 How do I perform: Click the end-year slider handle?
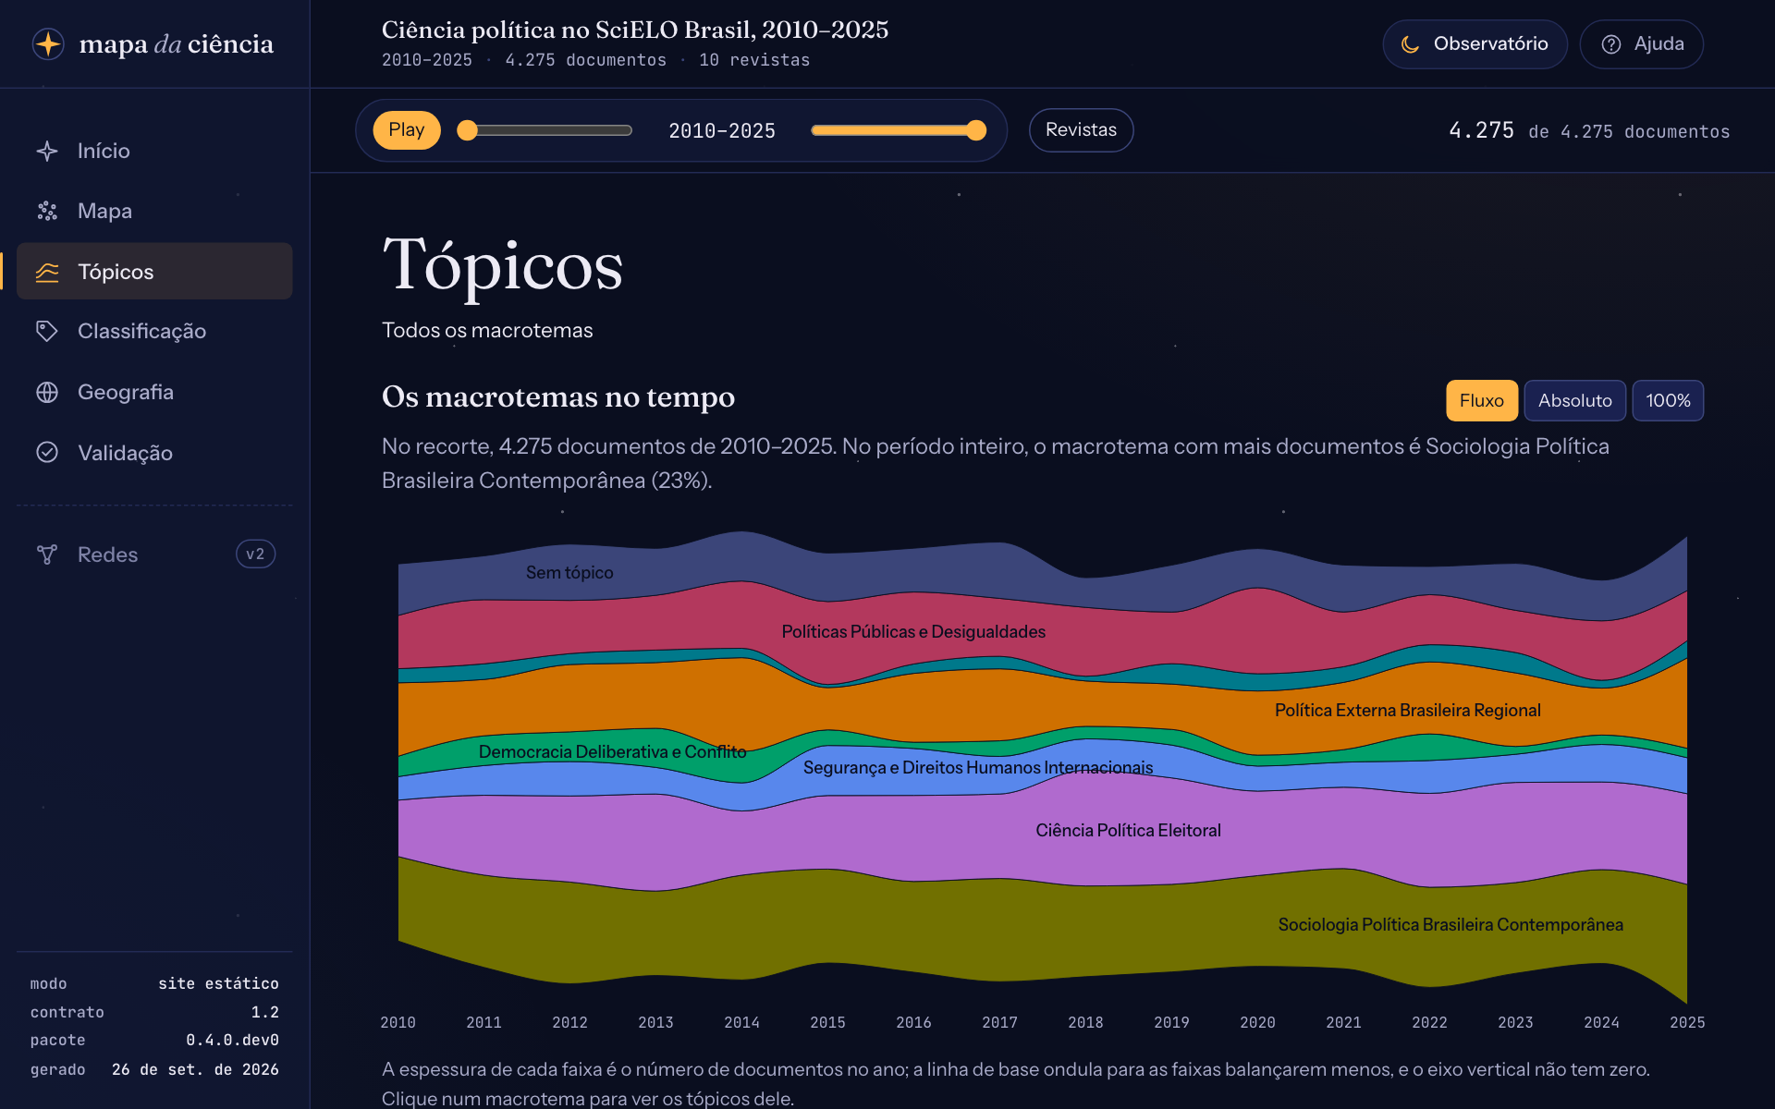coord(976,130)
